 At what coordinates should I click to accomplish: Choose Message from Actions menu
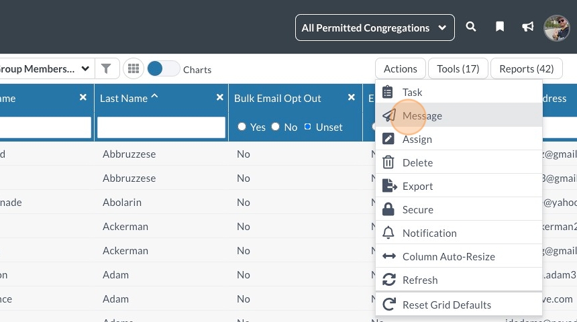click(422, 115)
